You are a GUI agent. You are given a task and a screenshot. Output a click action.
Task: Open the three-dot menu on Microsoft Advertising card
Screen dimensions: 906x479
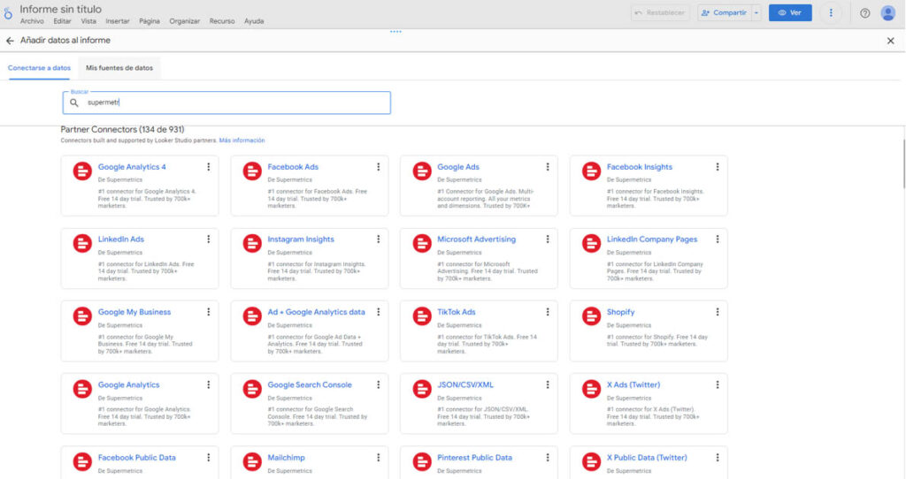click(x=548, y=239)
